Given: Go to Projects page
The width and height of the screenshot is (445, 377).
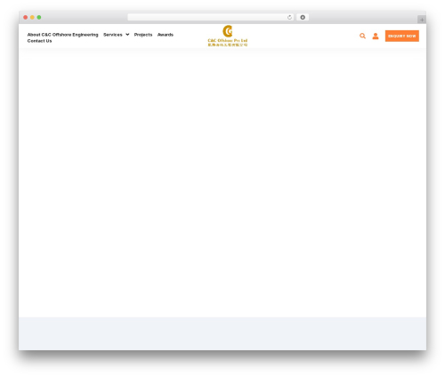Looking at the screenshot, I should [x=143, y=35].
